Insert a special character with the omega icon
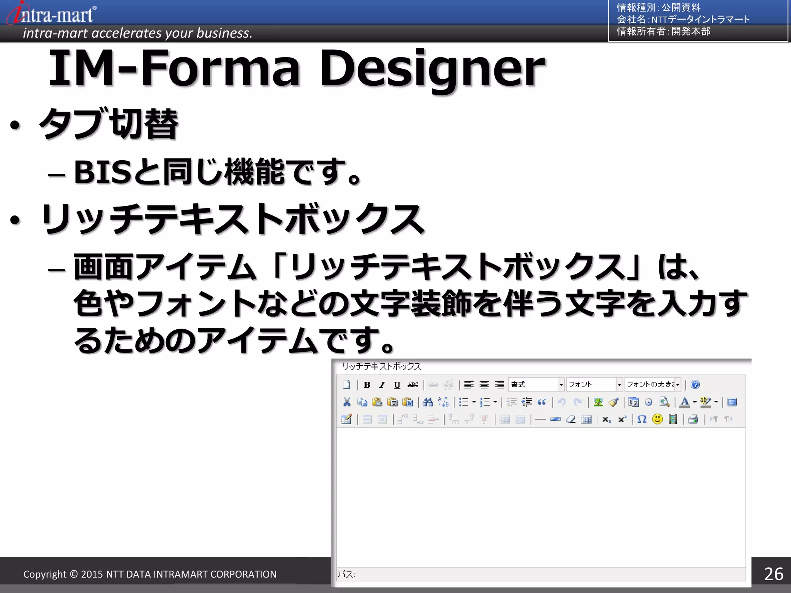Viewport: 791px width, 593px height. pos(642,419)
